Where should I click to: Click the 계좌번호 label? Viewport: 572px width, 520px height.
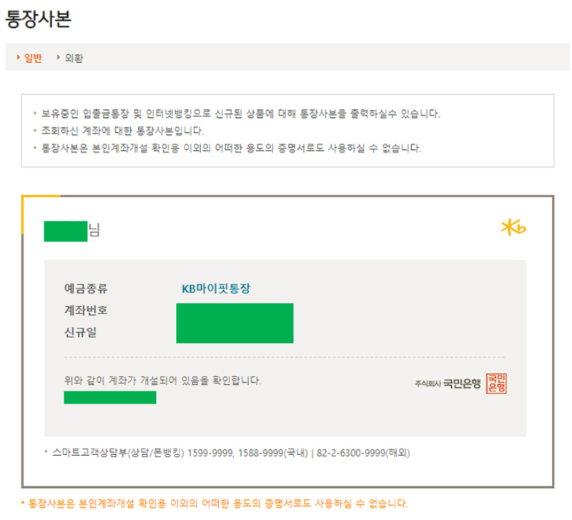click(x=86, y=310)
